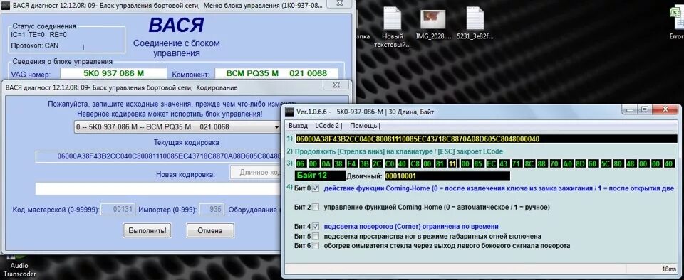The width and height of the screenshot is (684, 280).
Task: Open the IMG_2028 image desktop icon
Action: pyautogui.click(x=432, y=23)
